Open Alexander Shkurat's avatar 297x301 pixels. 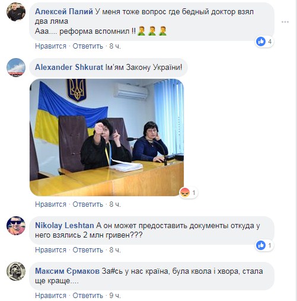(x=16, y=68)
